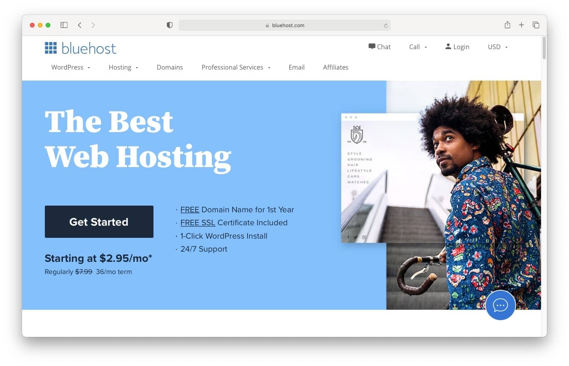569x366 pixels.
Task: Expand the Professional Services dropdown
Action: coord(236,67)
